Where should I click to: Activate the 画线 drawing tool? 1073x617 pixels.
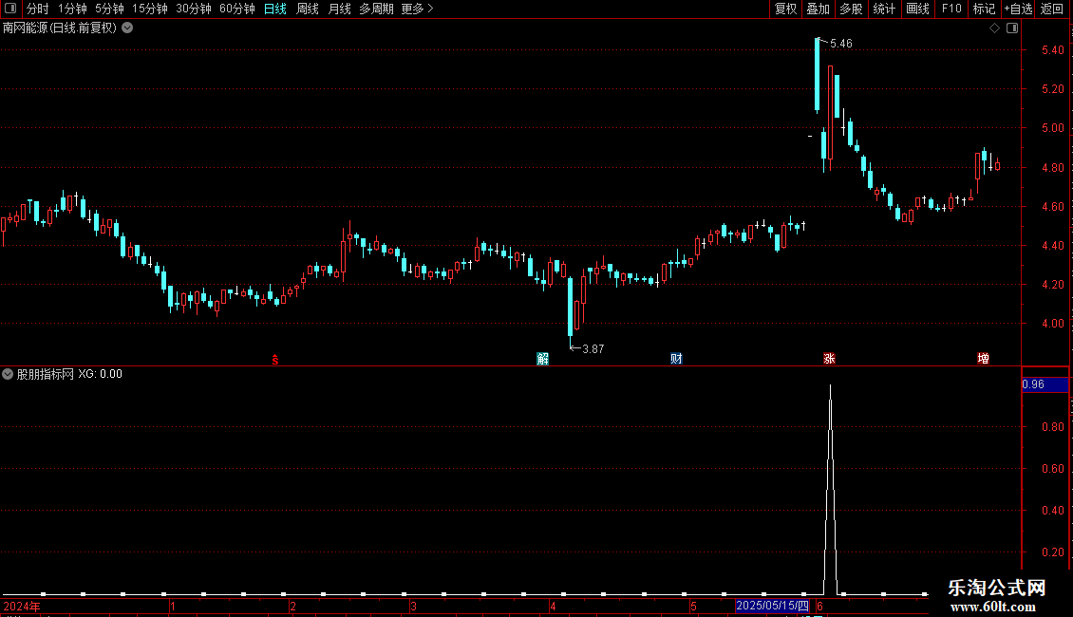coord(917,9)
